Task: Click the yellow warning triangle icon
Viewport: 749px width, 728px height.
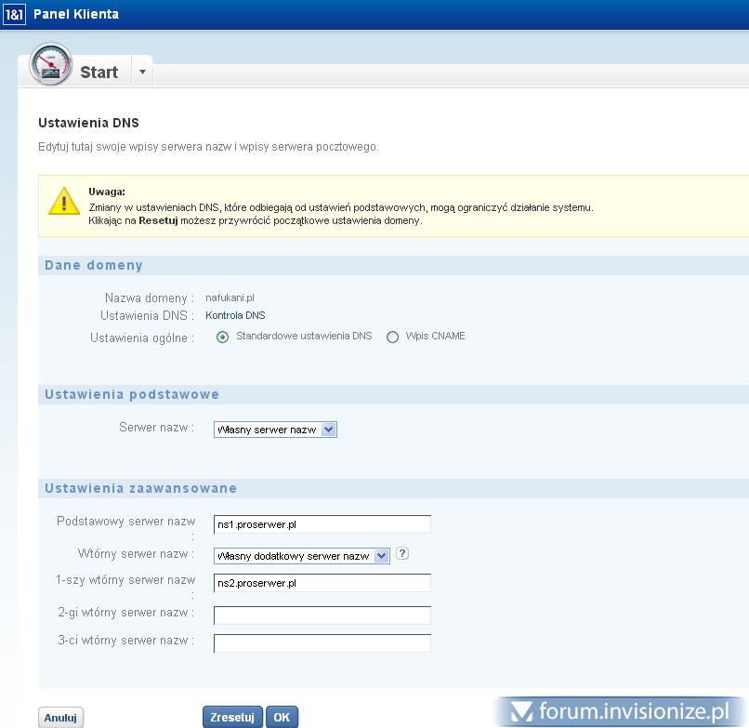Action: tap(64, 201)
